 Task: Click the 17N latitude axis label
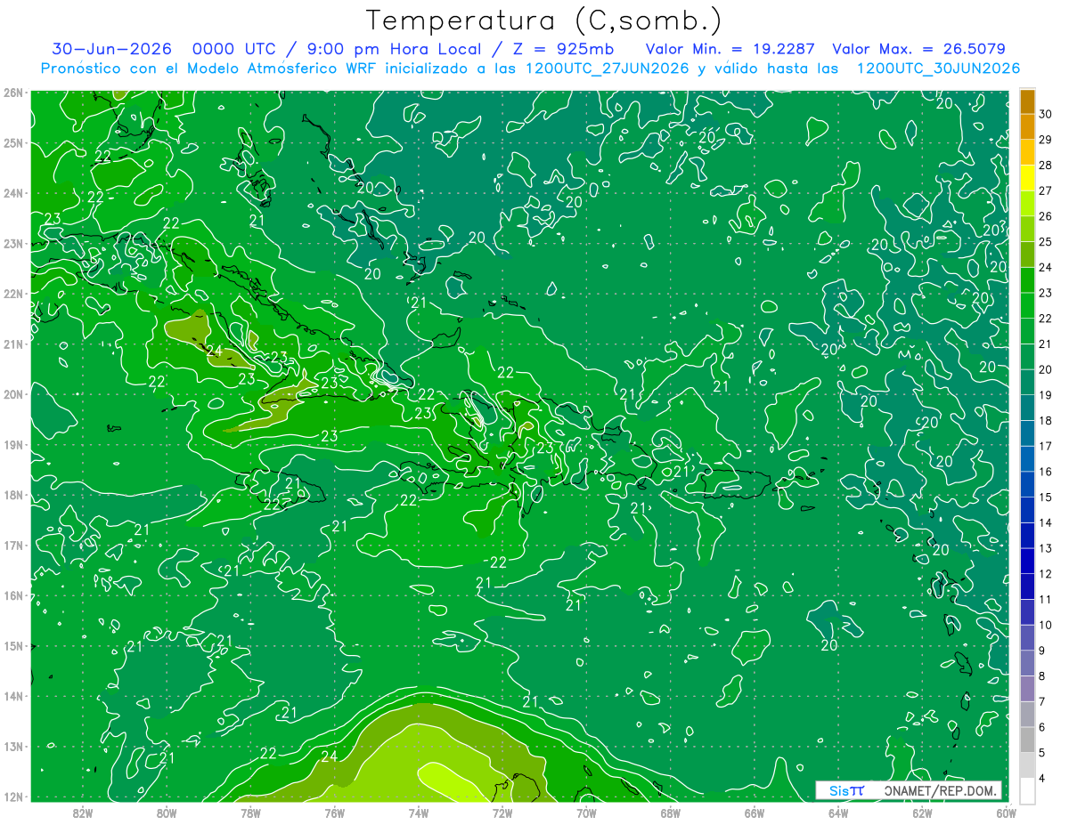coord(13,545)
